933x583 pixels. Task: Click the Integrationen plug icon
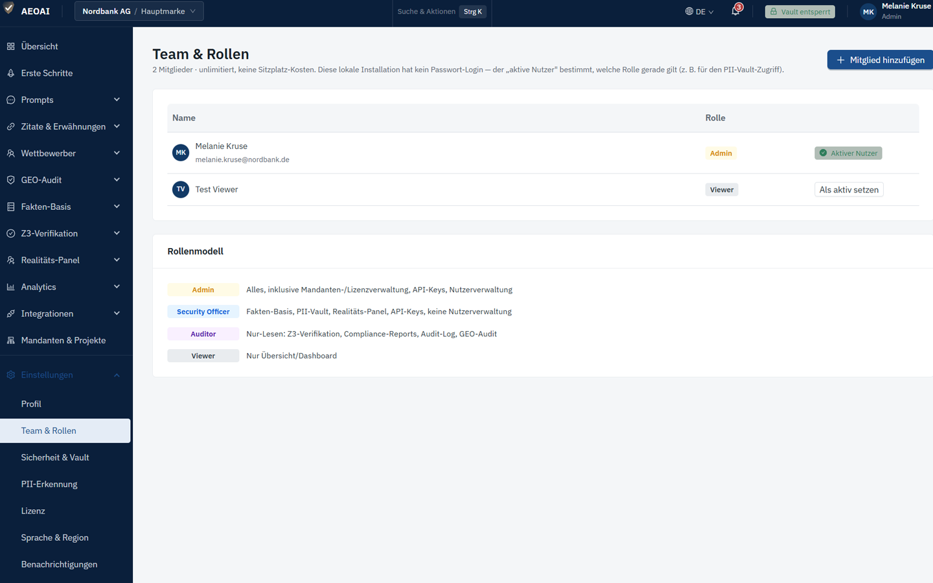10,314
